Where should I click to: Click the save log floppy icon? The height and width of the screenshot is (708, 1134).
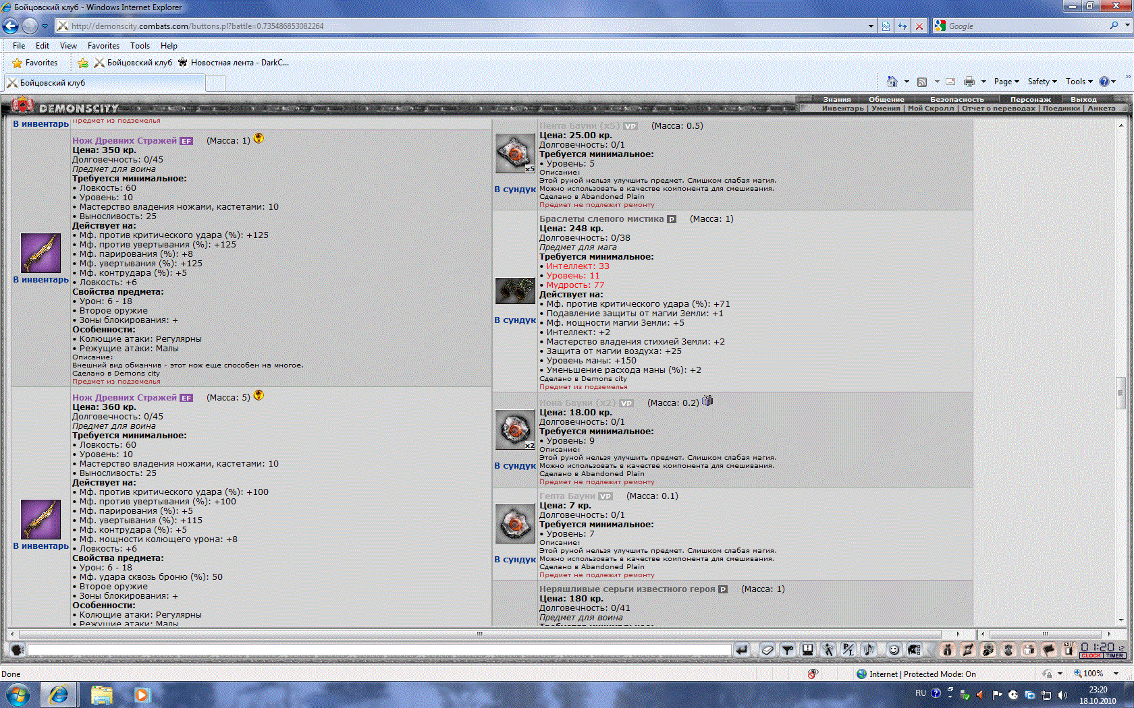807,649
